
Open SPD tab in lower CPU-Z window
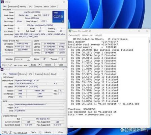pyautogui.click(x=30, y=74)
